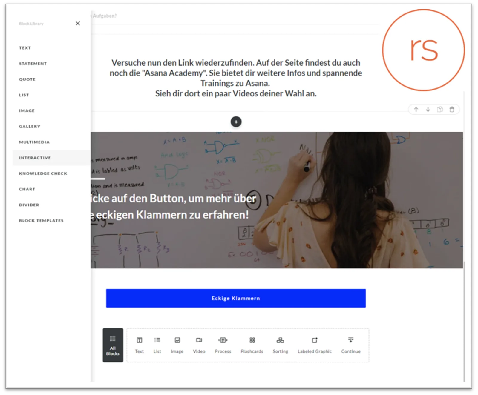Screen dimensions: 478x395
Task: Add a Text block from shortcut bar
Action: point(139,345)
